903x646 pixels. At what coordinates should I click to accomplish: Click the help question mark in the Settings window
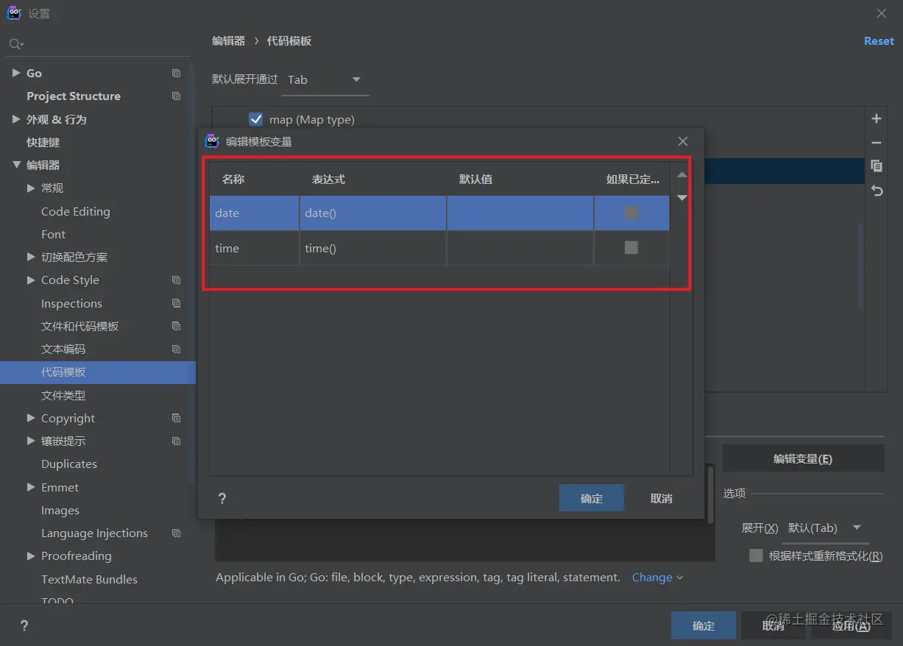[x=24, y=625]
